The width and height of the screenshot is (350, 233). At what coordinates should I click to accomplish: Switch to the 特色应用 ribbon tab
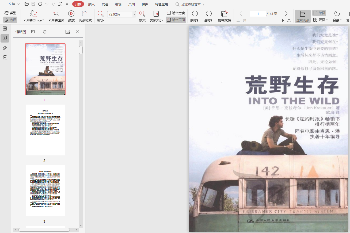click(162, 4)
